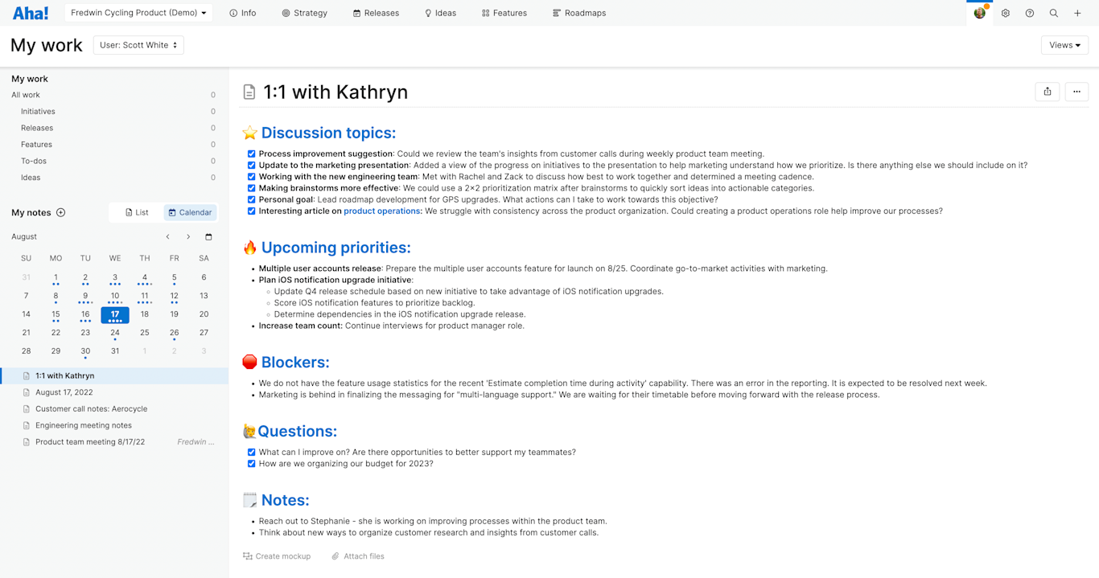
Task: Toggle Process improvement suggestion checkbox
Action: [252, 154]
